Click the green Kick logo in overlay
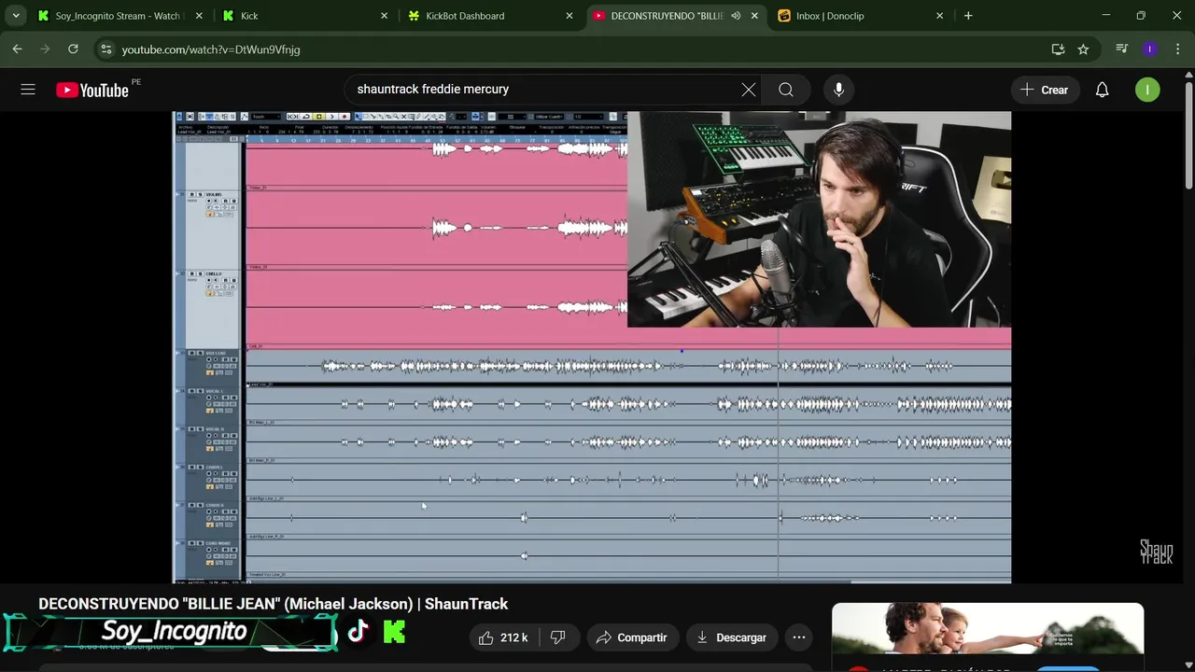 point(394,632)
